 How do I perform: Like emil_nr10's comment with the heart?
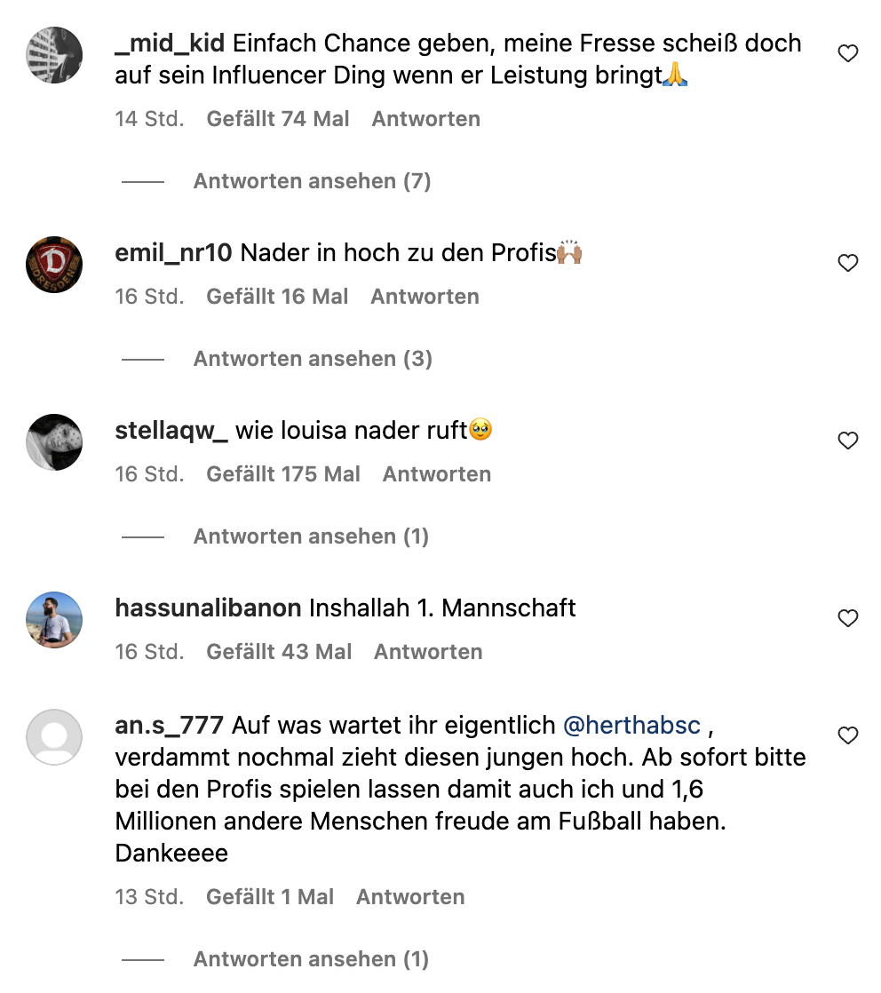click(x=848, y=263)
